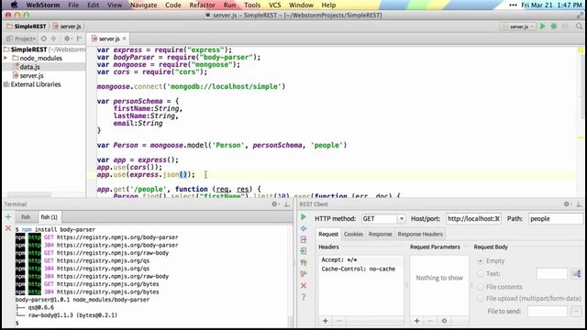This screenshot has width=587, height=330.
Task: Open REST Client help question mark icon
Action: tap(304, 297)
